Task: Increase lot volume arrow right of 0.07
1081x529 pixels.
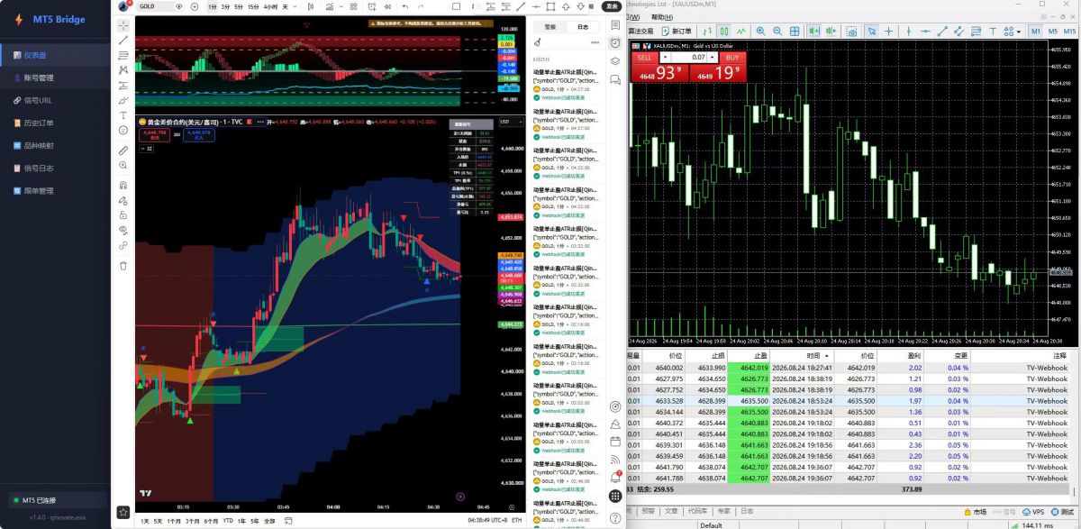Action: pos(712,58)
